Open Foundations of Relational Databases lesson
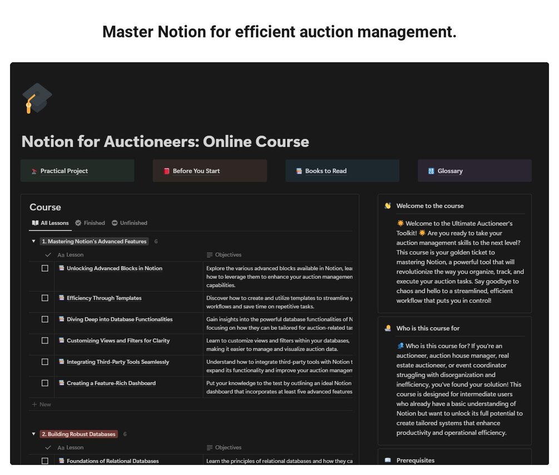 click(113, 461)
